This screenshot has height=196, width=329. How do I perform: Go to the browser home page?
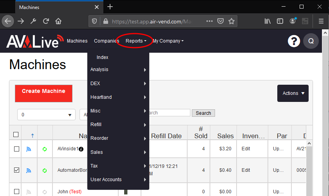[x=58, y=21]
